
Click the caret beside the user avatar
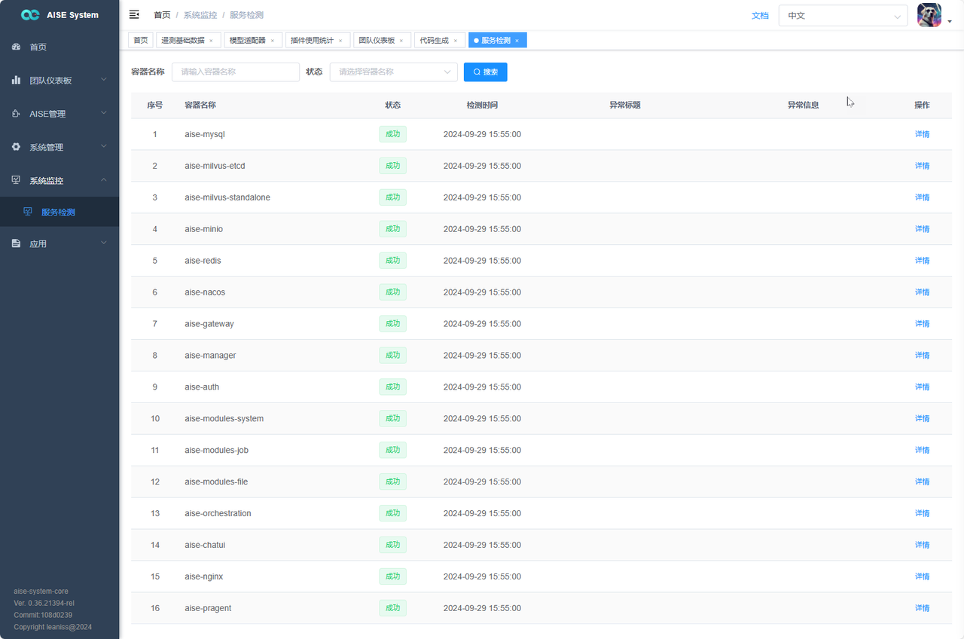tap(949, 22)
